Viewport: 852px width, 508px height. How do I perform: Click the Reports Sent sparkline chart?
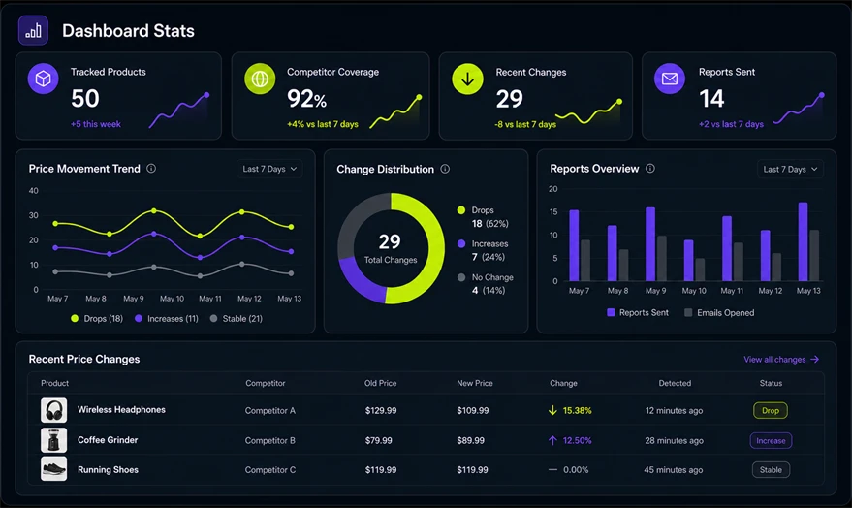799,109
